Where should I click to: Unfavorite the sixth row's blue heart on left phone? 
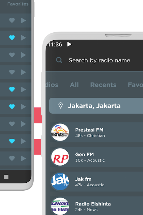click(x=12, y=106)
